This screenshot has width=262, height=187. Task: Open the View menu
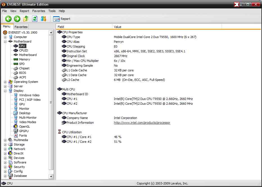click(13, 11)
